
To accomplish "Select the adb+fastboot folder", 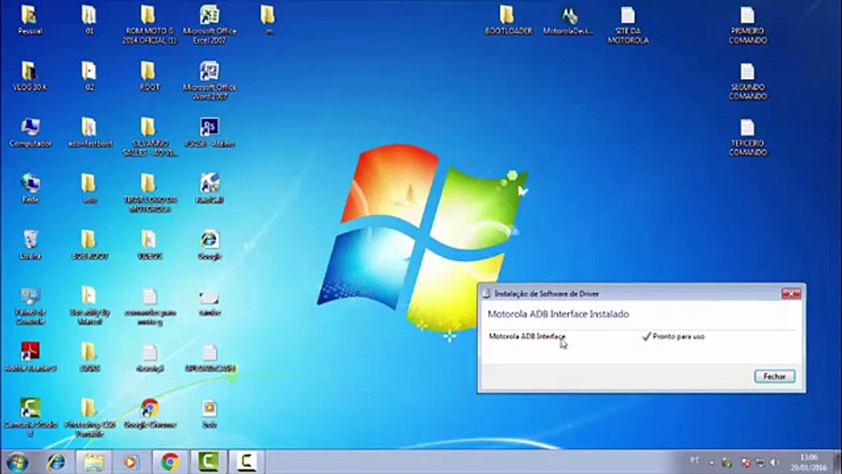I will point(89,133).
